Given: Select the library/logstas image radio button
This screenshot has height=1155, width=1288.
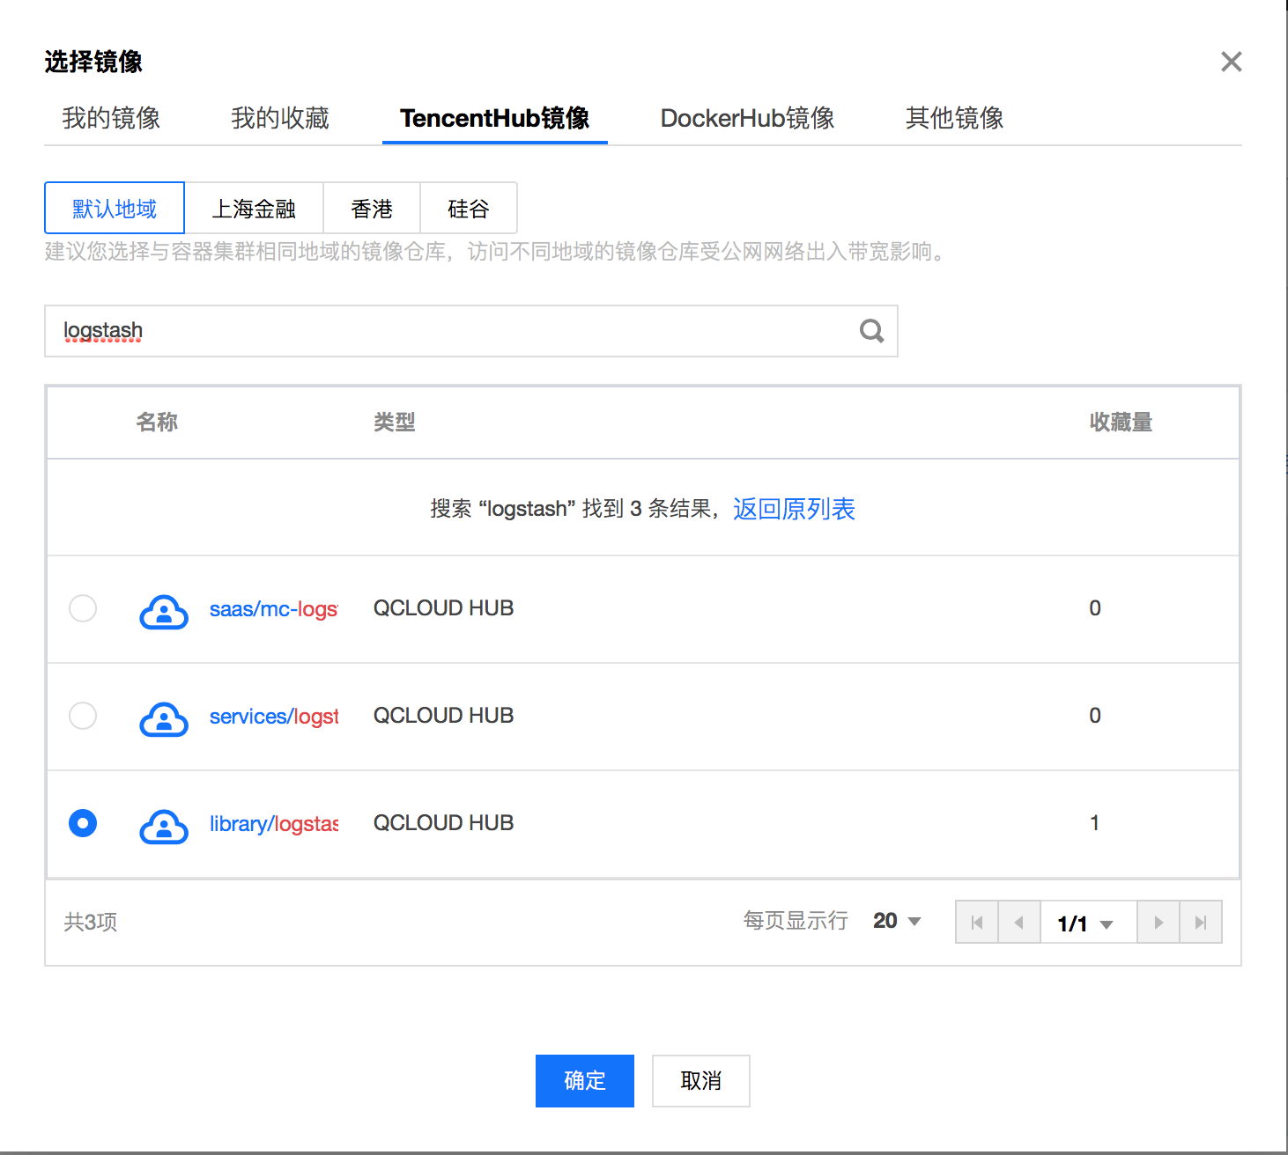Looking at the screenshot, I should pos(83,823).
